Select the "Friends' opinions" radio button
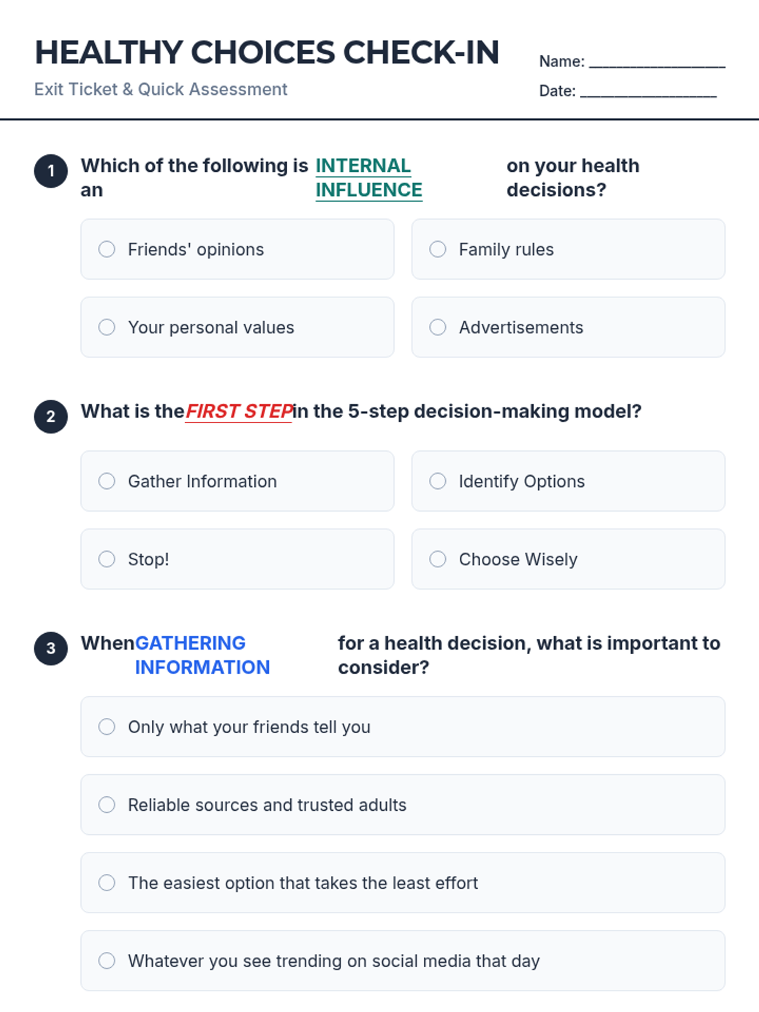This screenshot has width=759, height=1012. (x=107, y=249)
